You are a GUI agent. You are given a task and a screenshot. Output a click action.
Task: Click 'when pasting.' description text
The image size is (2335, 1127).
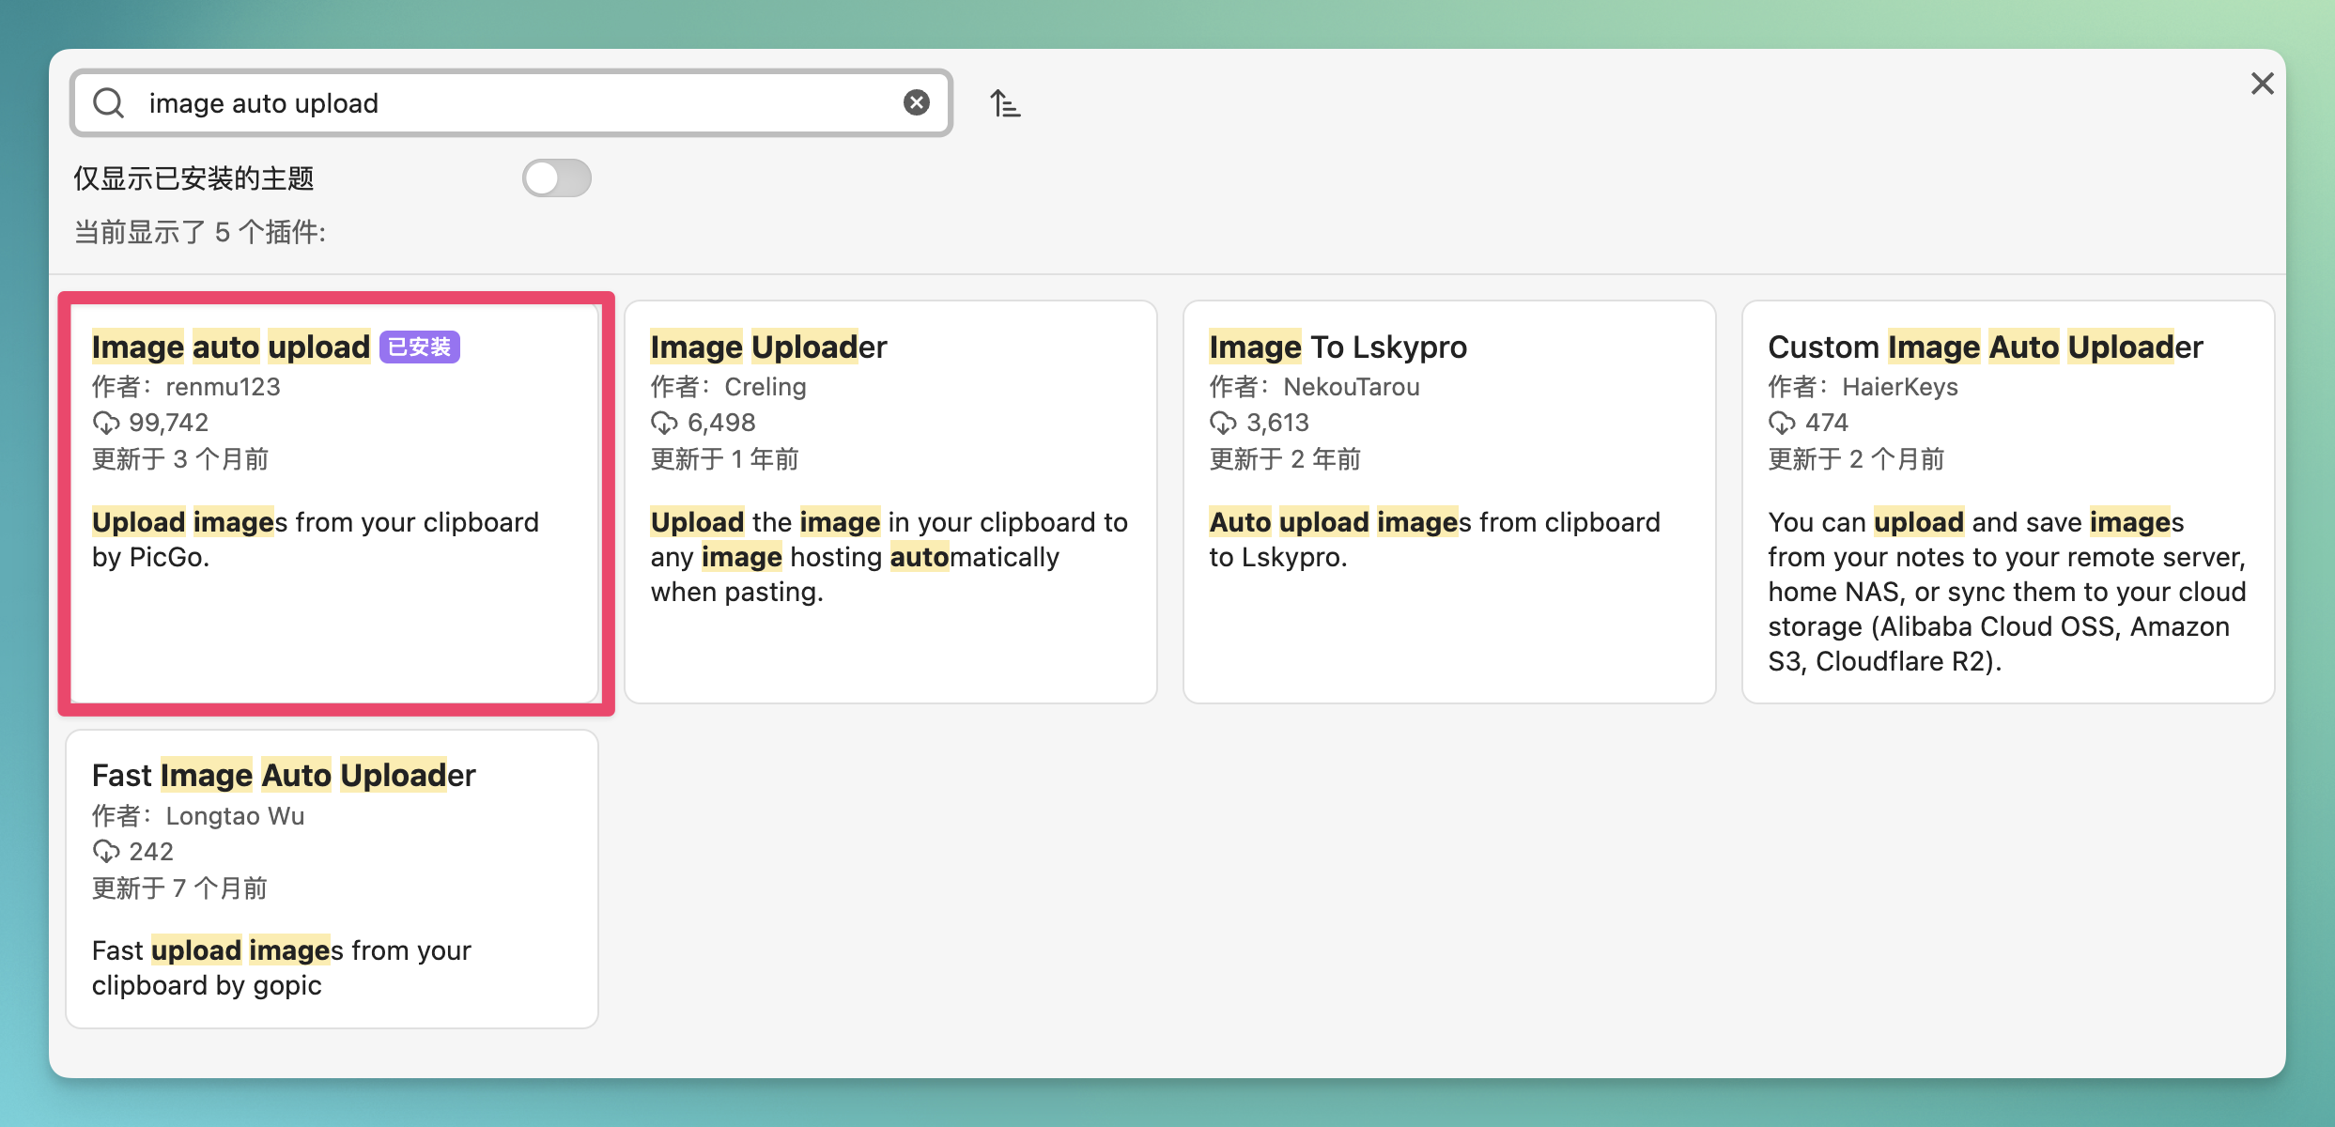(x=737, y=593)
